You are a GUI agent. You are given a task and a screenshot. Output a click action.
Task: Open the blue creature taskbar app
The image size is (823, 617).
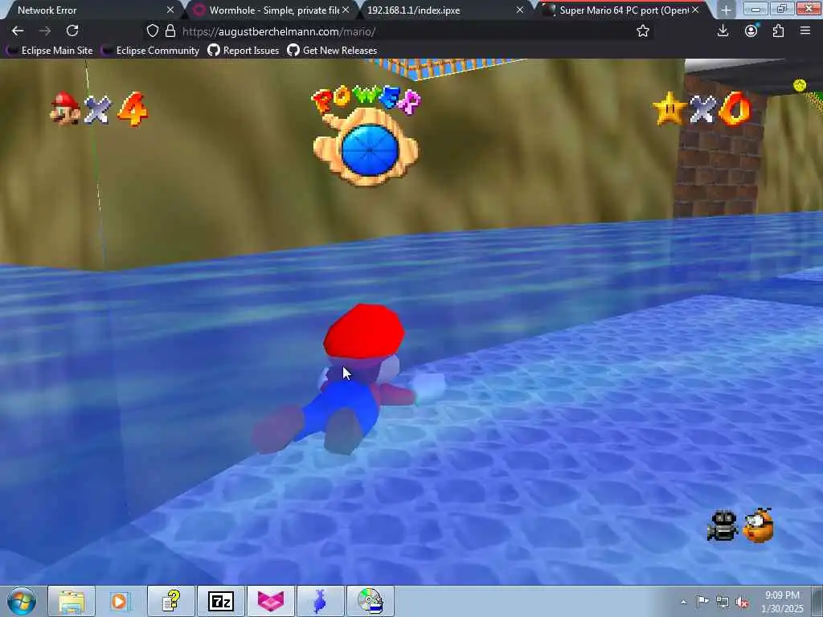[x=320, y=601]
